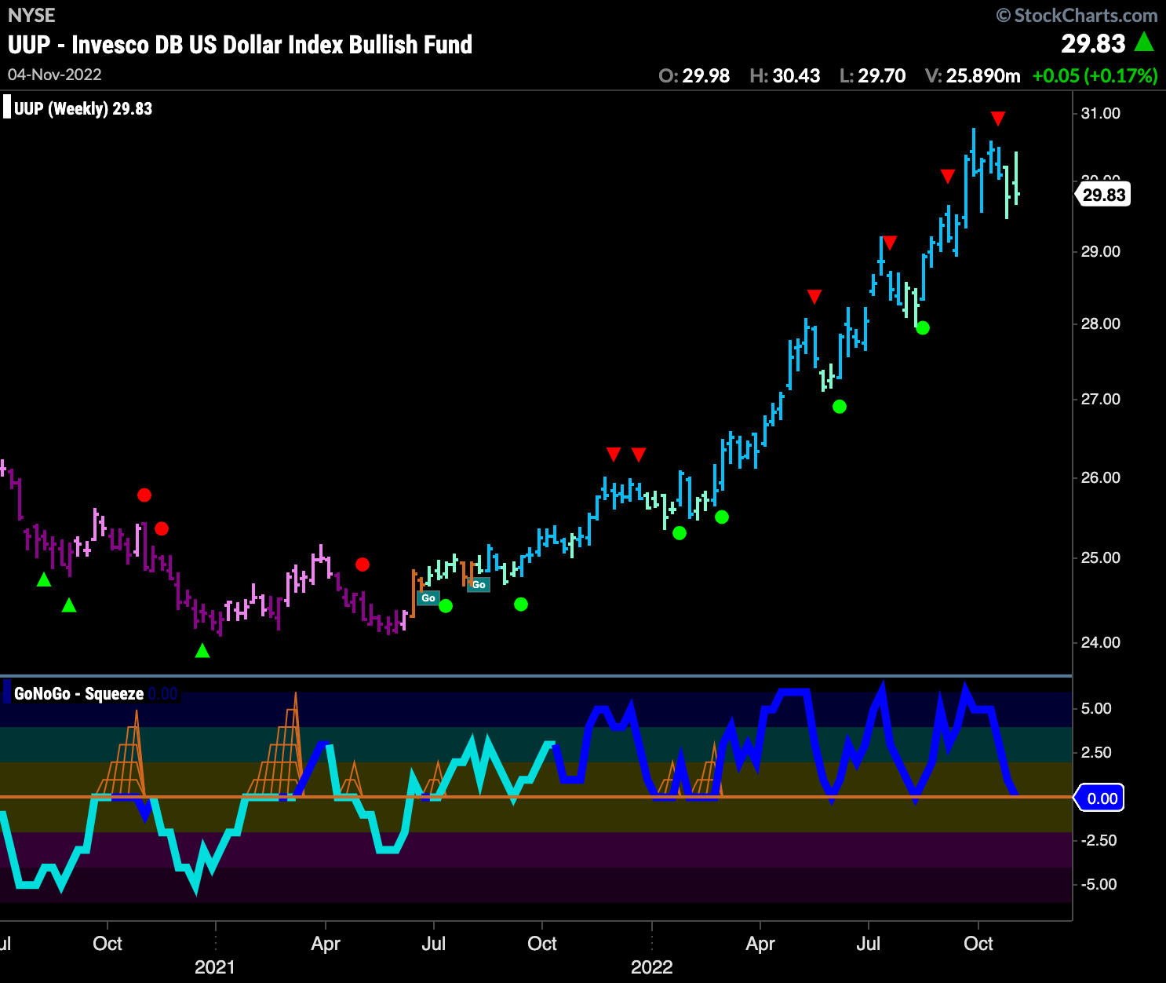Click the red circle marker in May 2021

pos(363,565)
